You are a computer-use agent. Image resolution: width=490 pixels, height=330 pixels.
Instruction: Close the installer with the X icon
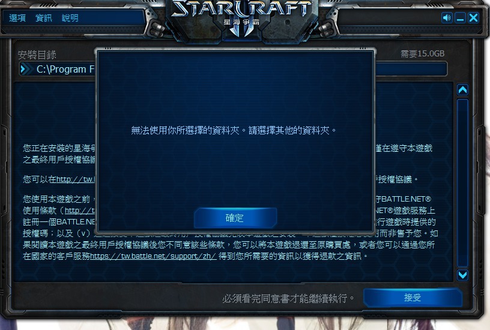click(473, 18)
